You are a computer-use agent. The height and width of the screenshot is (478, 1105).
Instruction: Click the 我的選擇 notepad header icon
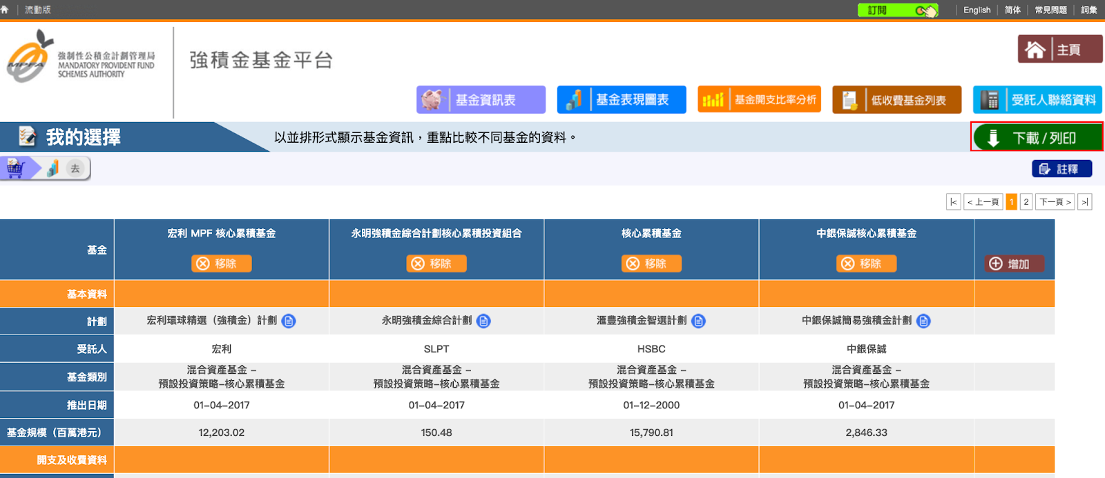point(27,136)
